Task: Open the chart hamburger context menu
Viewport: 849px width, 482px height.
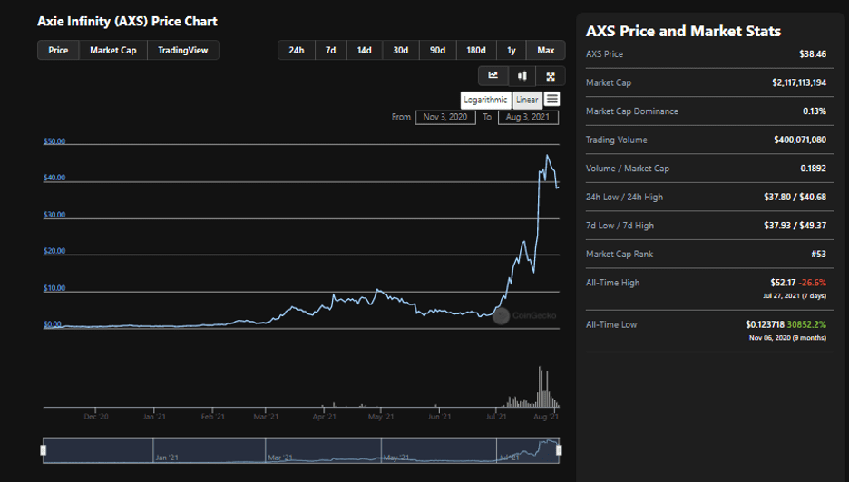Action: pos(552,100)
